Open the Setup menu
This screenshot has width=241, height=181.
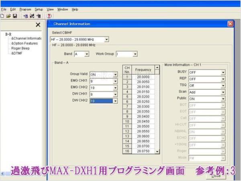point(39,9)
